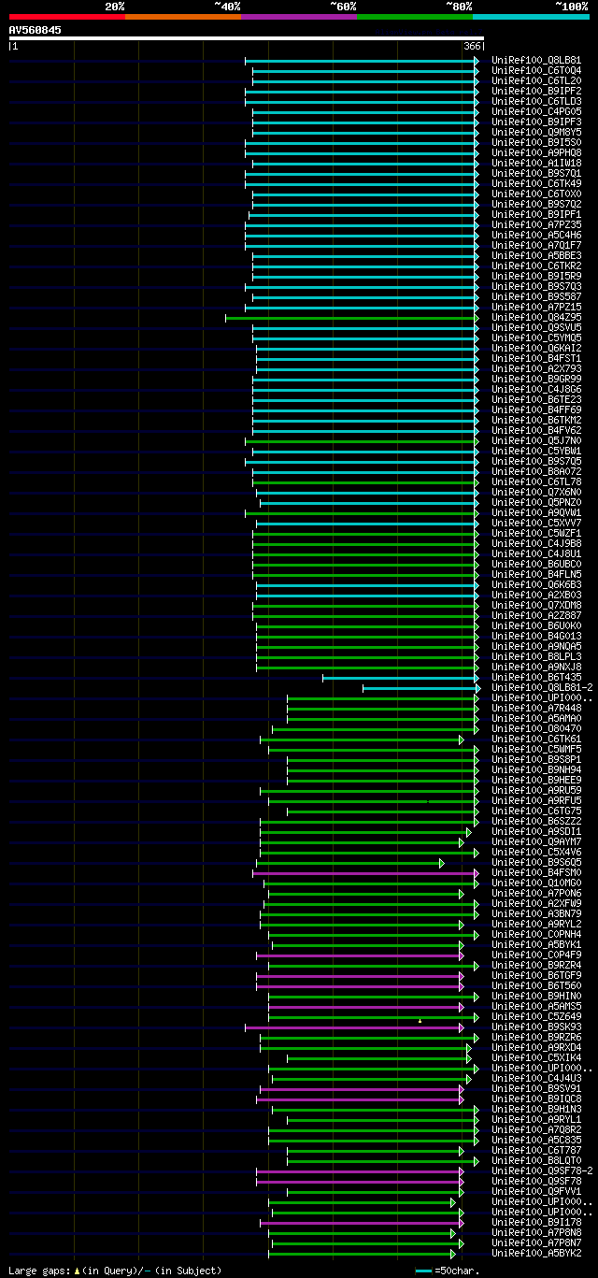The image size is (598, 1278).
Task: Click the orange ~40% identity legend segment
Action: (x=183, y=17)
